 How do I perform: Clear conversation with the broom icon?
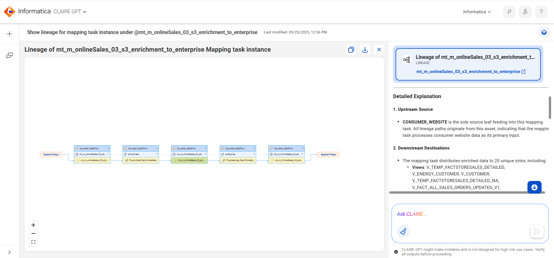coord(403,231)
